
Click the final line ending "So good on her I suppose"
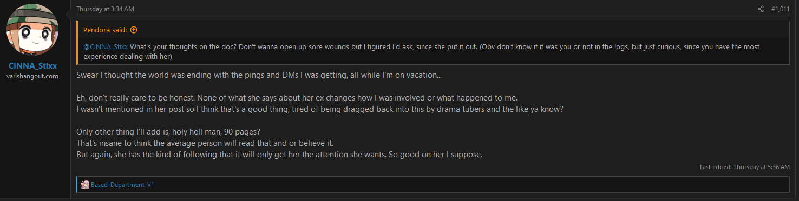point(279,155)
